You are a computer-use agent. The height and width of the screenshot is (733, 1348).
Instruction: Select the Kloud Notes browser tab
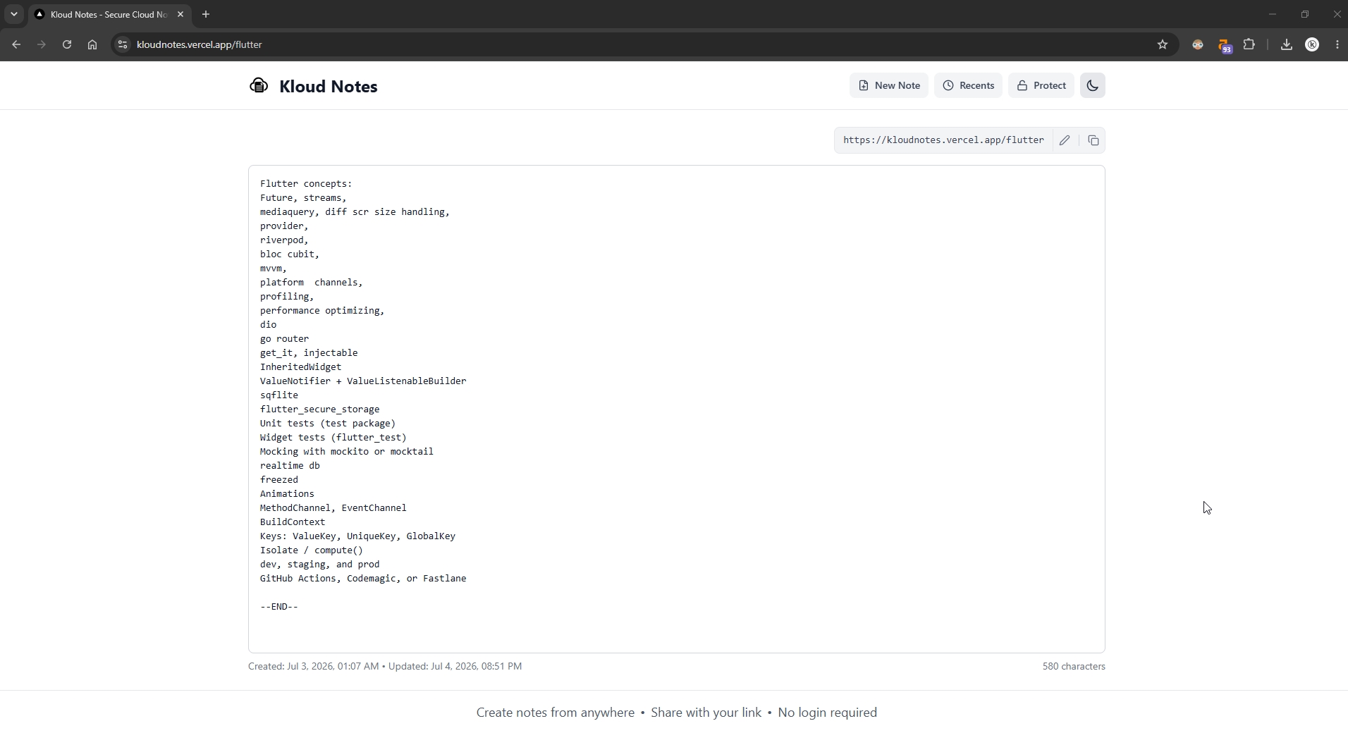pos(109,14)
